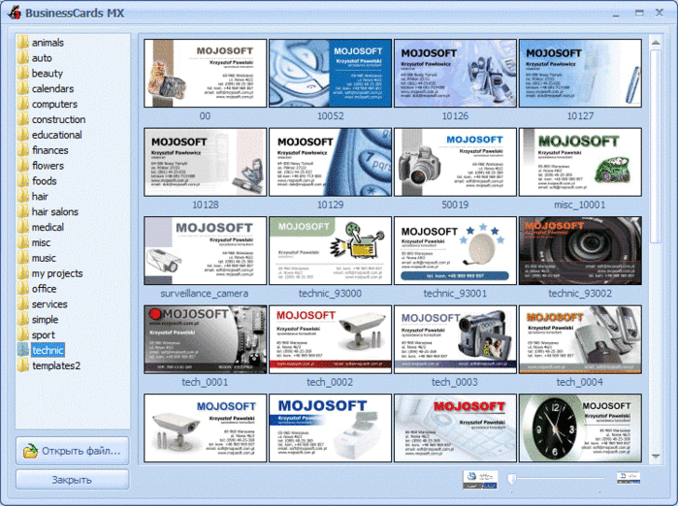Viewport: 678px width, 506px height.
Task: Select the office folder
Action: click(37, 289)
